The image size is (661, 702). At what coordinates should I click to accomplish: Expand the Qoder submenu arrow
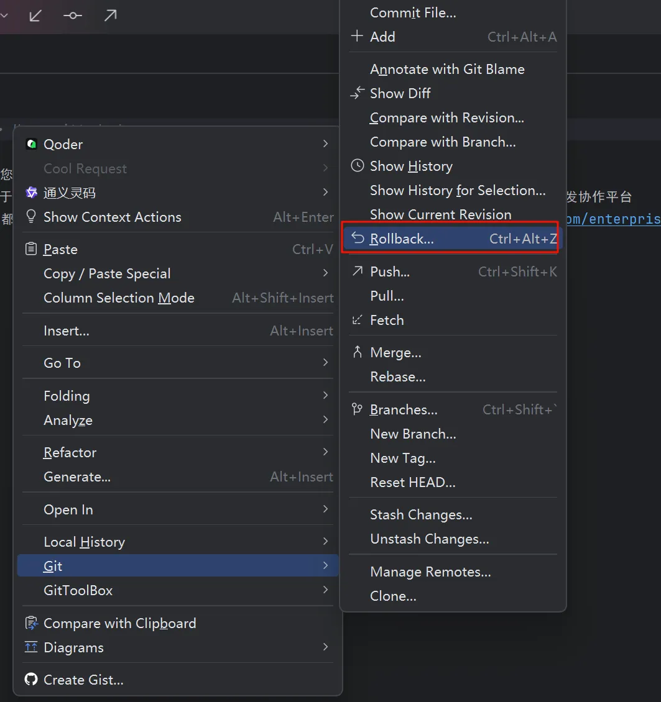(326, 144)
